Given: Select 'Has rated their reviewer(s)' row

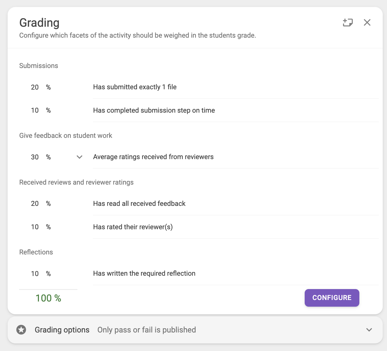Looking at the screenshot, I should 133,227.
